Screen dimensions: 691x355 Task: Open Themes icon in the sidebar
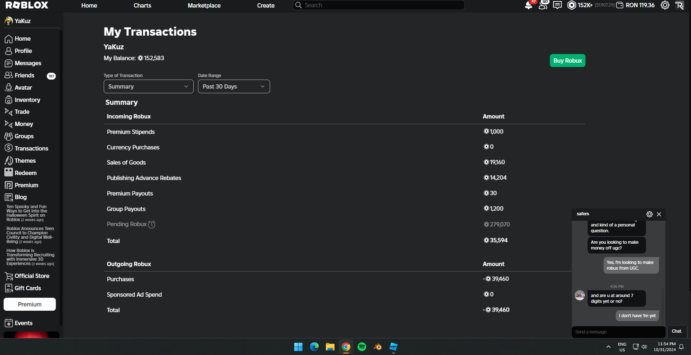(9, 161)
